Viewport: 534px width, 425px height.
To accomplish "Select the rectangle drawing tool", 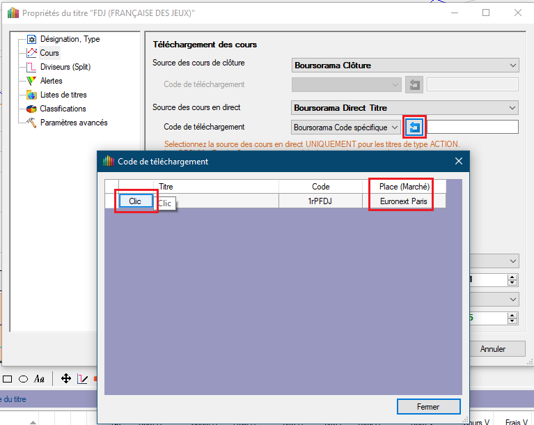I will pyautogui.click(x=8, y=379).
